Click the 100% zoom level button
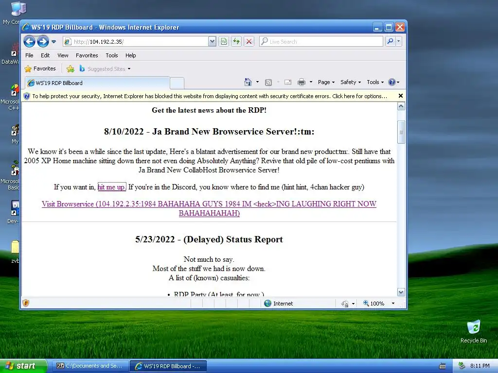 (374, 304)
